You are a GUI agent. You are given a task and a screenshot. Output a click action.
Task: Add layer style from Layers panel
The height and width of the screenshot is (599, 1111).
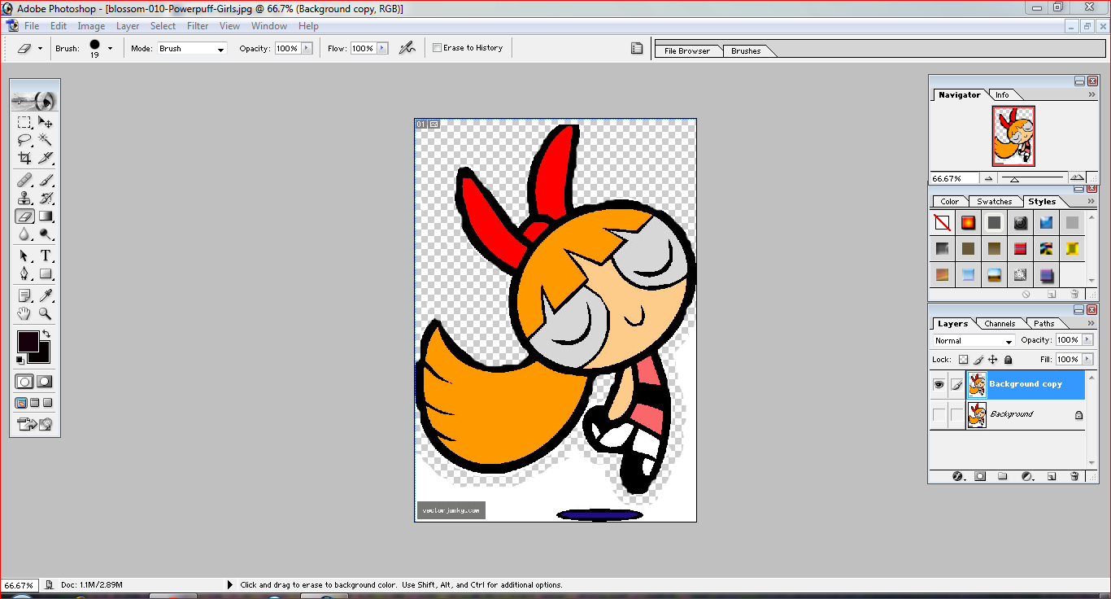coord(957,476)
